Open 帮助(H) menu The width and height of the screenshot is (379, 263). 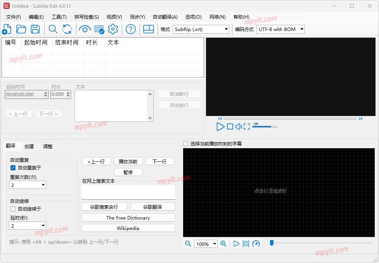pyautogui.click(x=241, y=17)
